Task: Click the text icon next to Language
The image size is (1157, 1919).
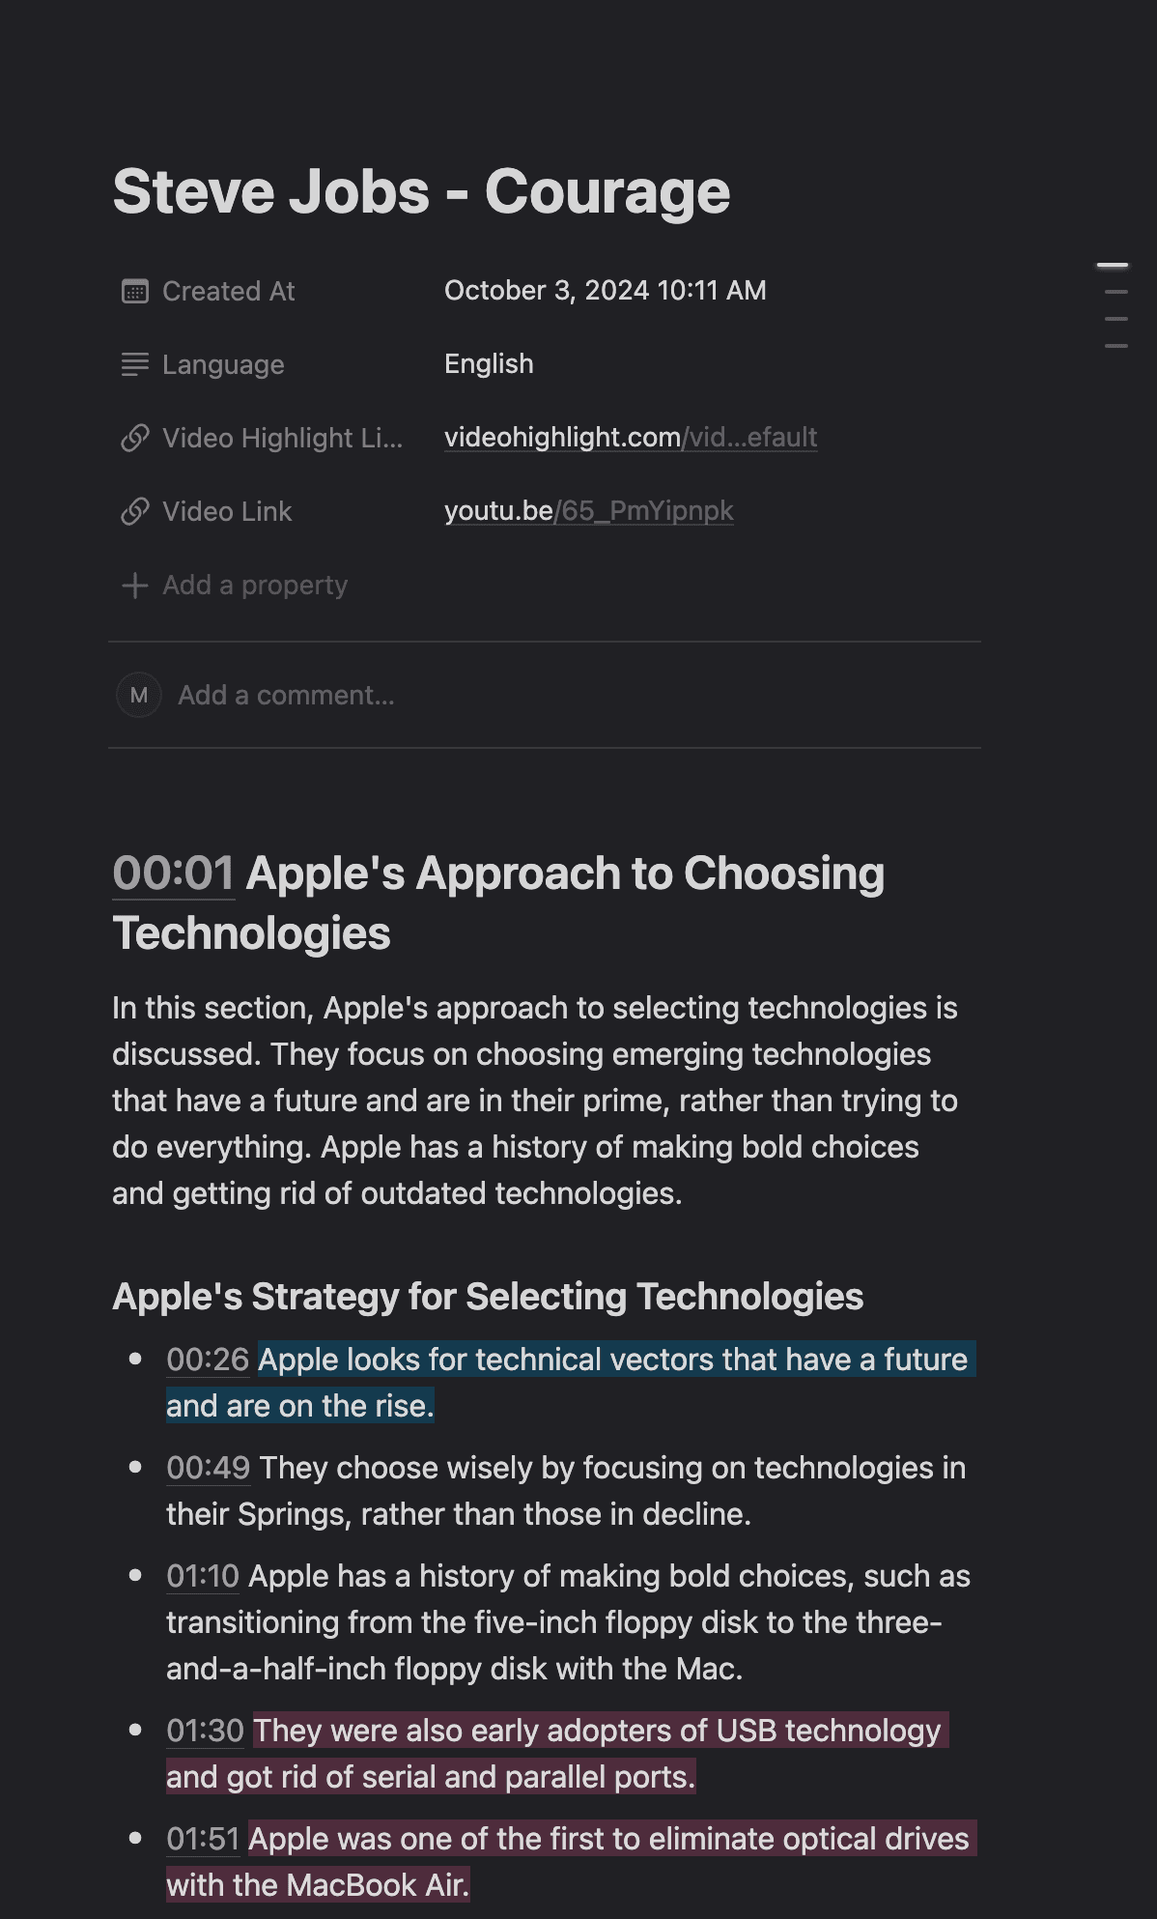Action: point(135,364)
